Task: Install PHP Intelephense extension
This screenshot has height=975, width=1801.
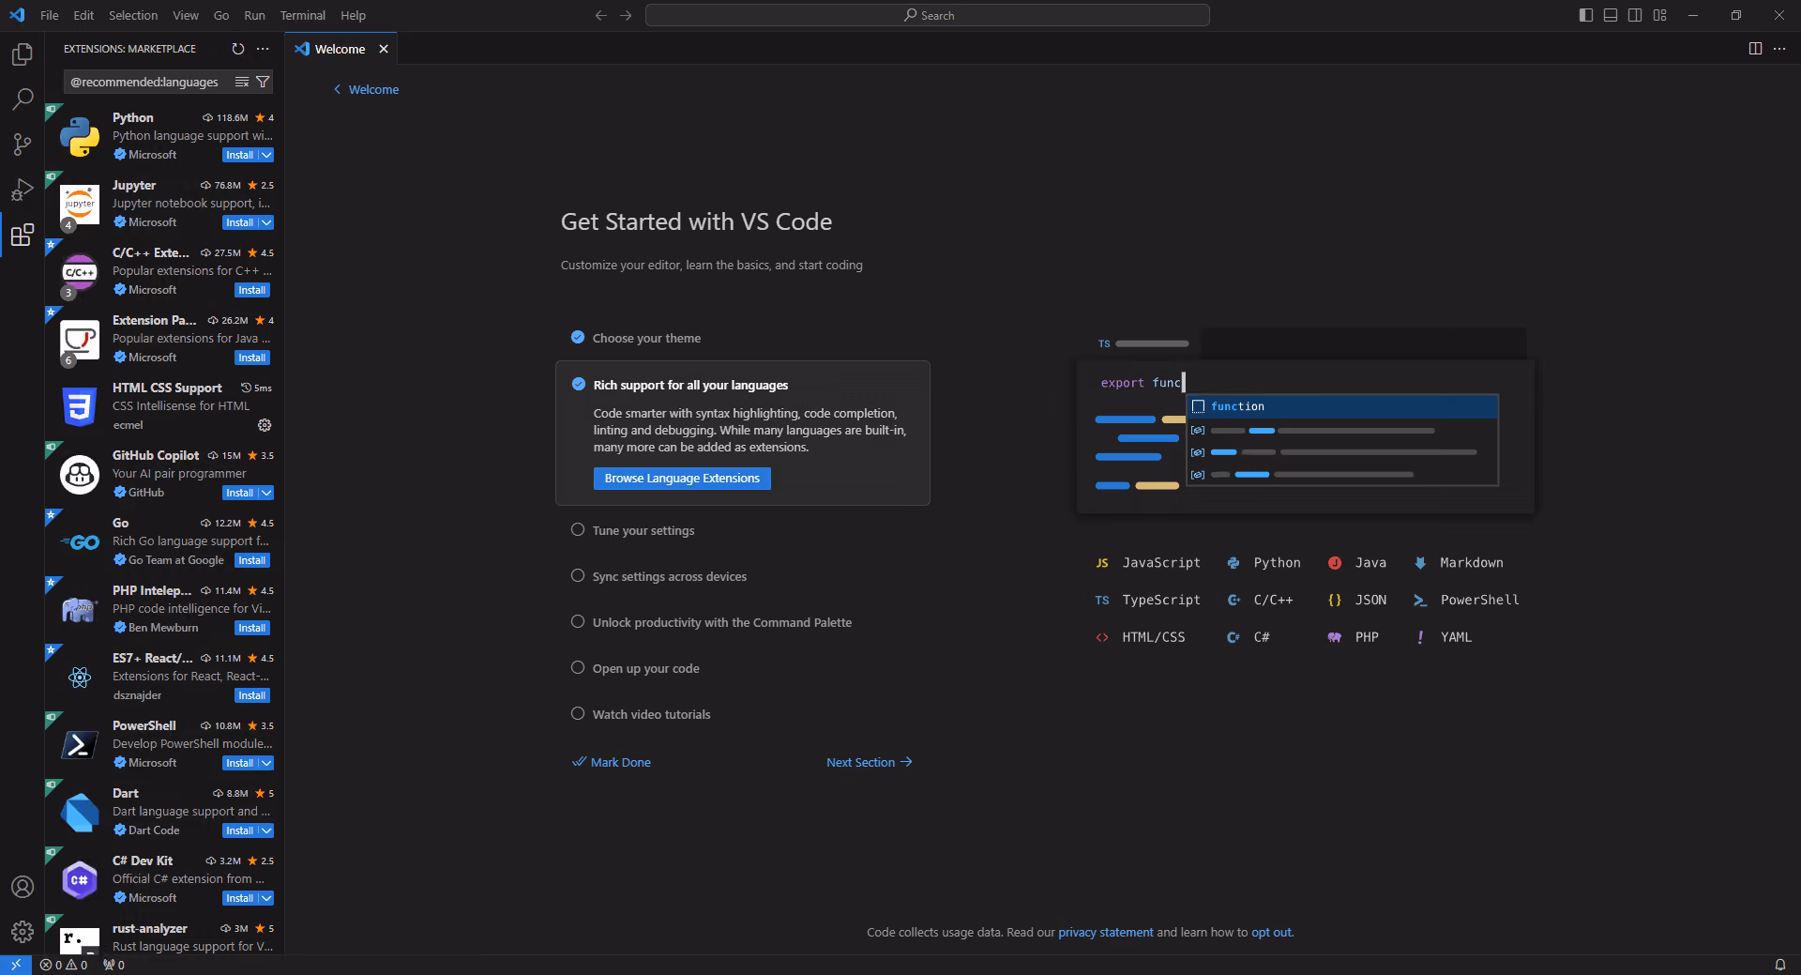Action: [252, 628]
